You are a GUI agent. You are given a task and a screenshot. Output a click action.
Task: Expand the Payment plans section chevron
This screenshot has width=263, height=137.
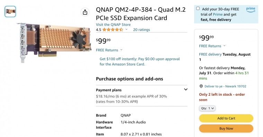click(x=185, y=89)
